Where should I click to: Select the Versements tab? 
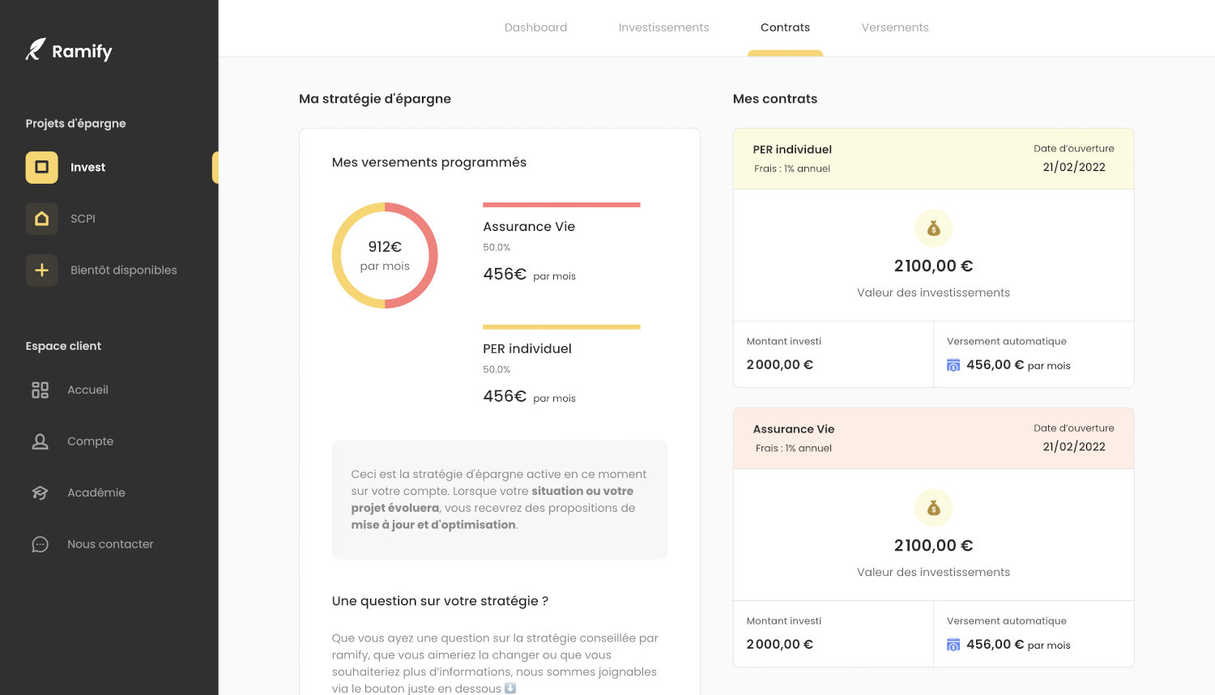[894, 27]
